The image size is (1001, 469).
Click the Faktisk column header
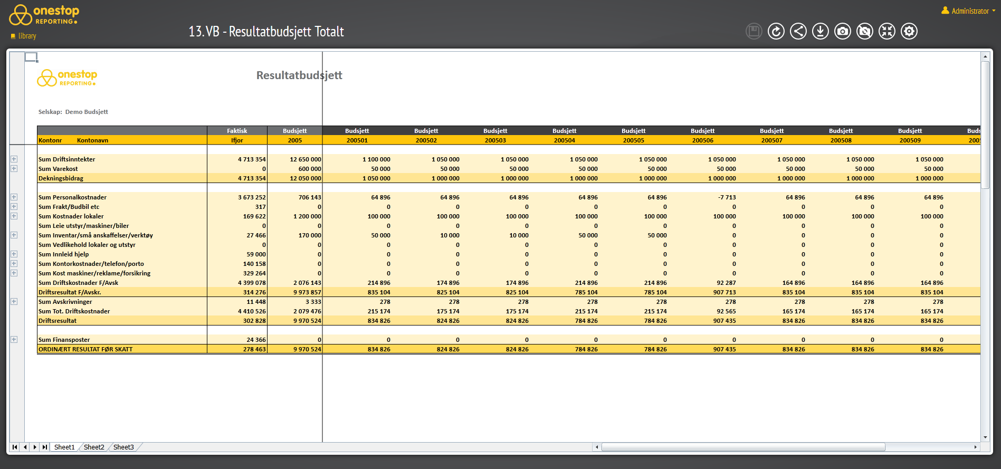[237, 131]
